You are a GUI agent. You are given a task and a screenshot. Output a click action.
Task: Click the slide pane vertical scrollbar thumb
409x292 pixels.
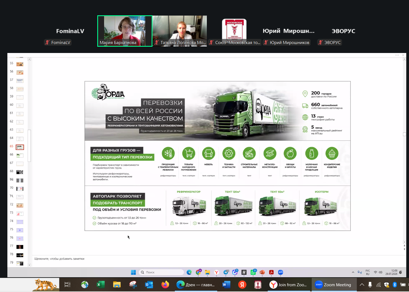(404, 134)
